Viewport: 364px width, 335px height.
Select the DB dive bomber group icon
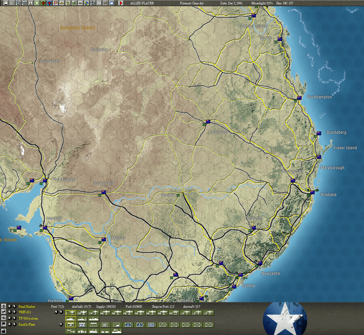82,313
